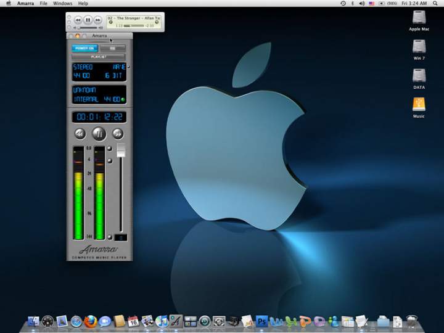Launch Photoshop from the Dock
Image resolution: width=444 pixels, height=333 pixels.
coord(262,322)
